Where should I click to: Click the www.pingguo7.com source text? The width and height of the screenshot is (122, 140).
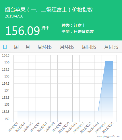(x=108, y=136)
